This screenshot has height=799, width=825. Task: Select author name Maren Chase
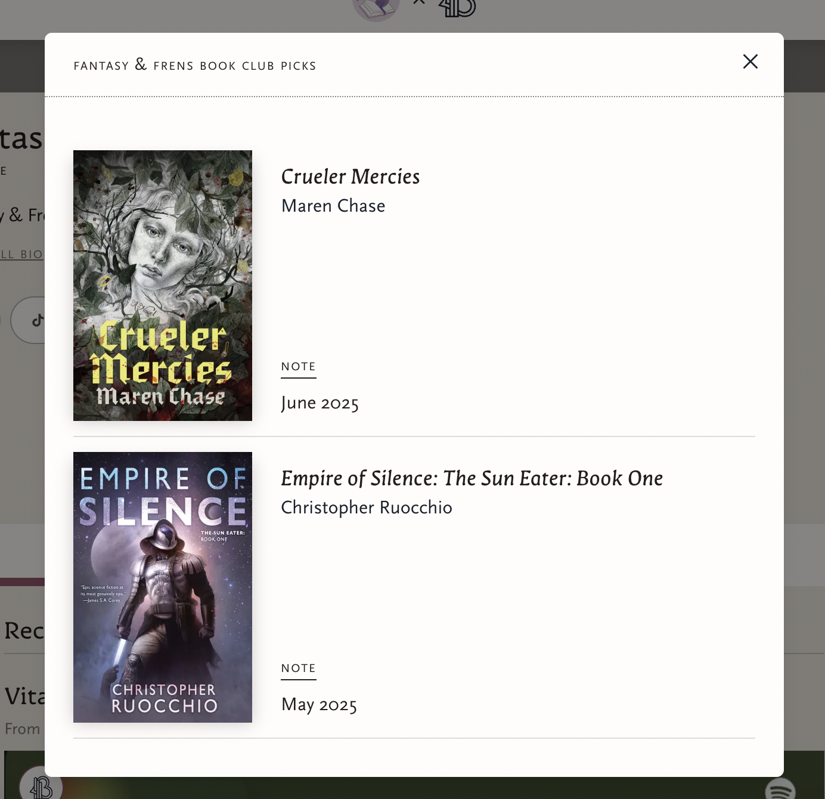click(333, 206)
